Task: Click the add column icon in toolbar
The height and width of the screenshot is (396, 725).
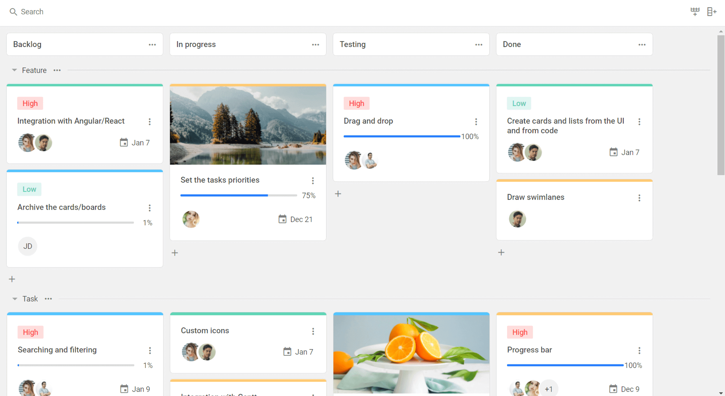Action: click(x=712, y=12)
